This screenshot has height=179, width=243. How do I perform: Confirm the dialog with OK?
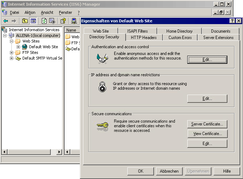coord(140,171)
